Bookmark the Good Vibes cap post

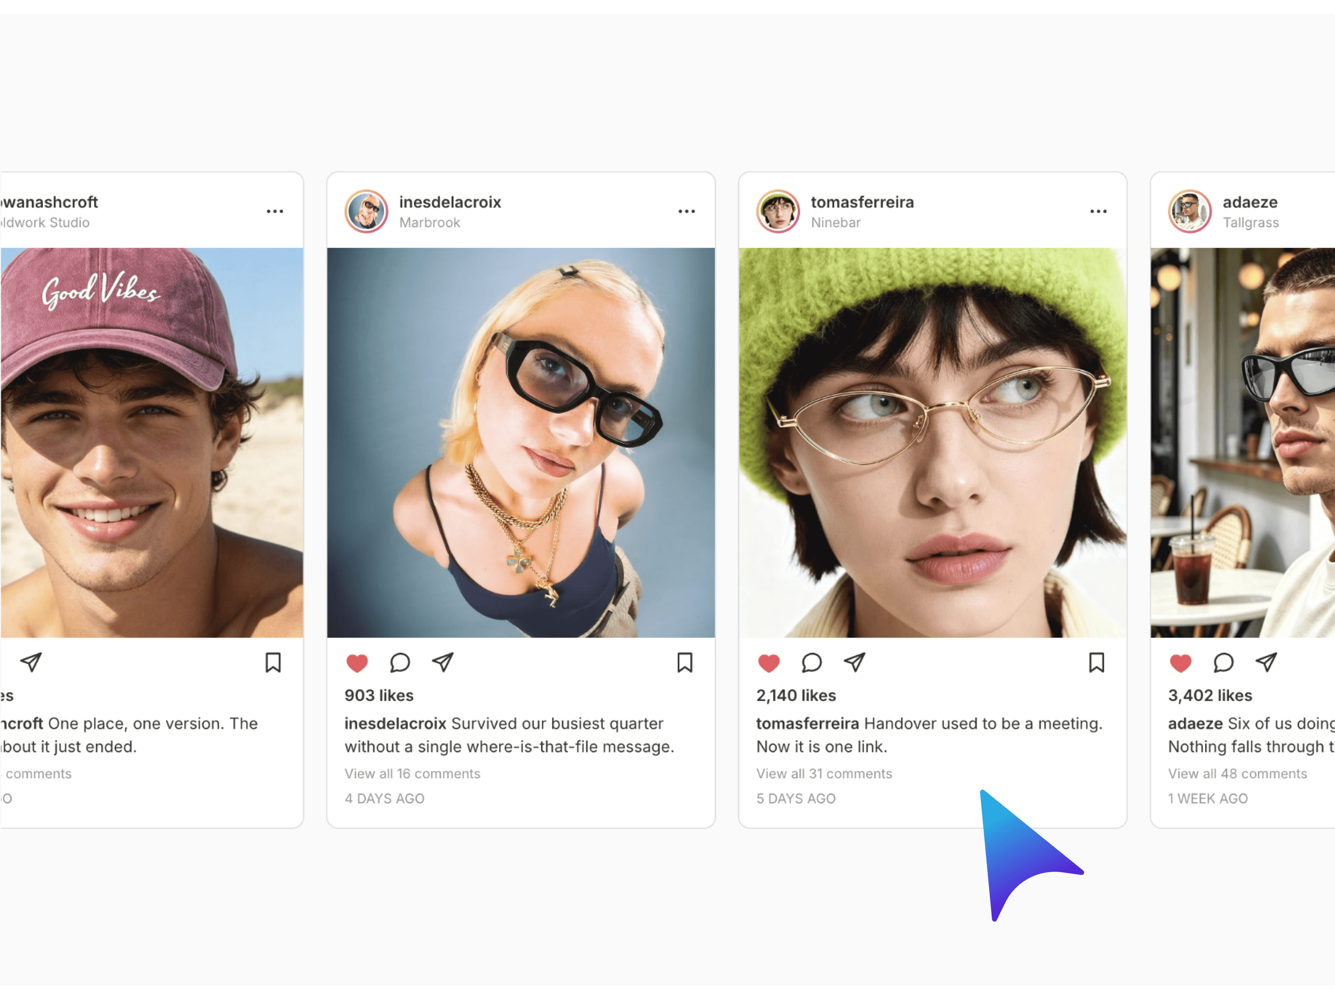273,662
